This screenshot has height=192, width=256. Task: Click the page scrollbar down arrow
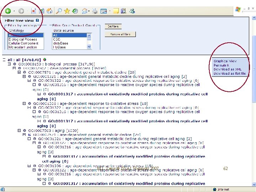pos(254,185)
